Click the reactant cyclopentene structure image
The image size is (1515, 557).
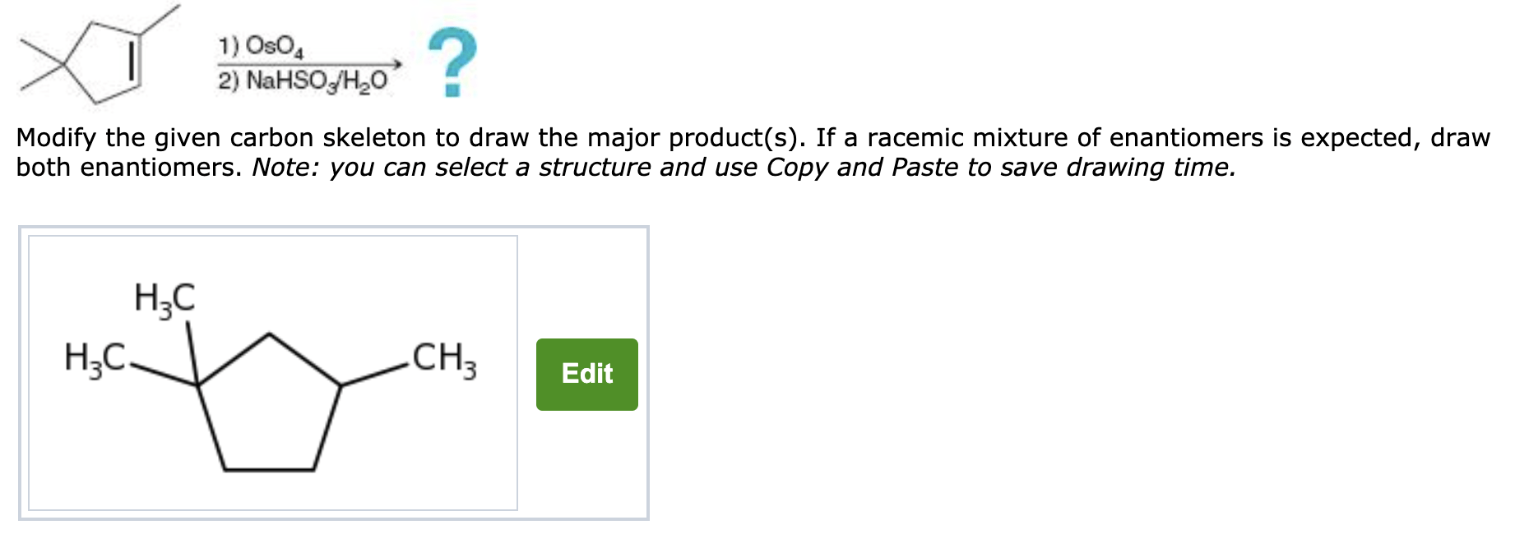[99, 56]
